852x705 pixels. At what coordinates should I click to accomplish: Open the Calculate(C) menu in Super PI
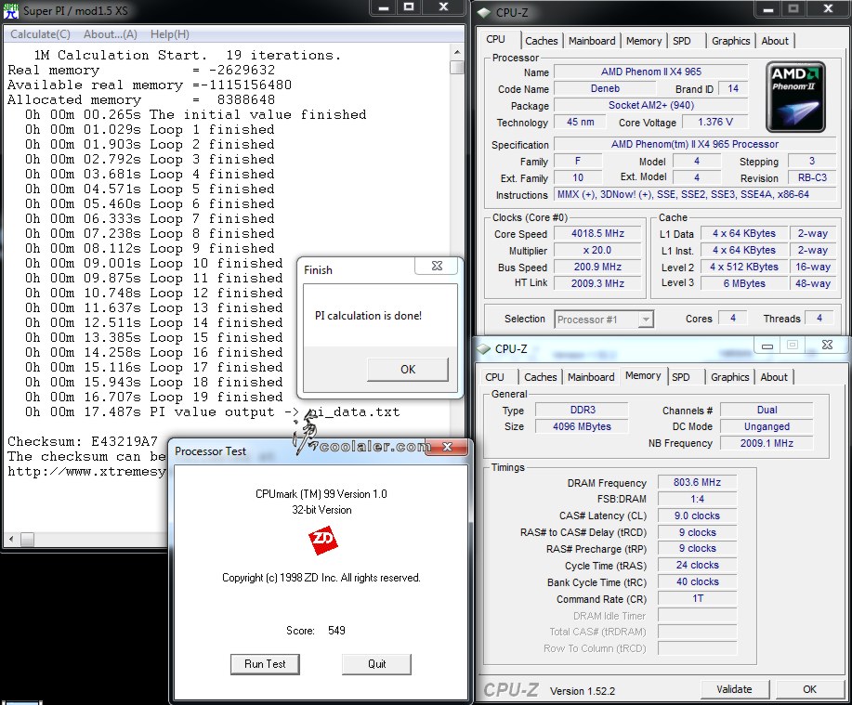[x=40, y=34]
